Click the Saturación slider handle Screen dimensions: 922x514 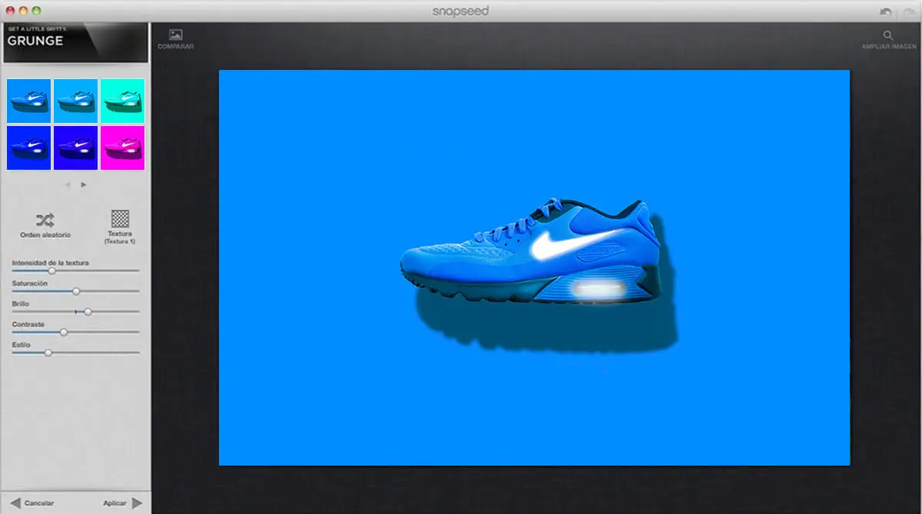click(76, 291)
